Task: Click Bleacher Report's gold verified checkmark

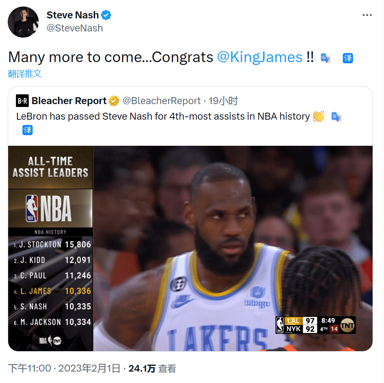Action: coord(113,100)
